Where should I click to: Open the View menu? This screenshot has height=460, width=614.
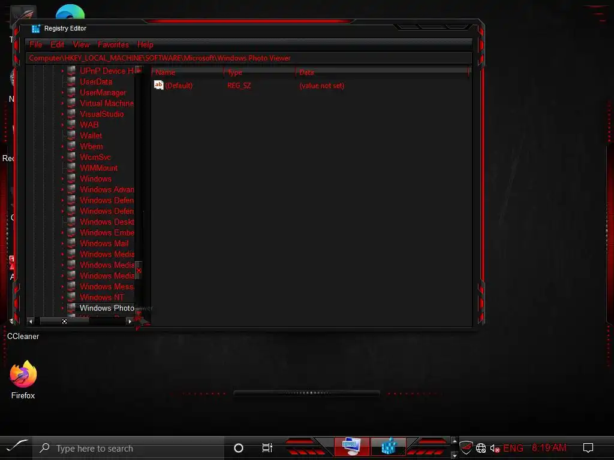81,44
